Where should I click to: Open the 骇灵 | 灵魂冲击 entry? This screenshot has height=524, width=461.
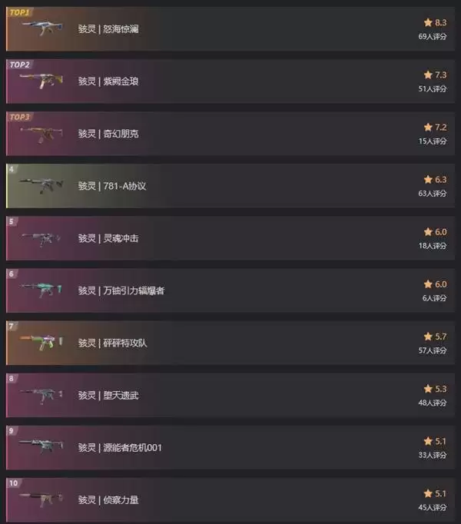[x=230, y=238]
